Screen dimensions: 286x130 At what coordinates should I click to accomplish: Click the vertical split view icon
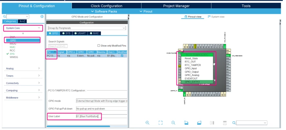pos(212,123)
